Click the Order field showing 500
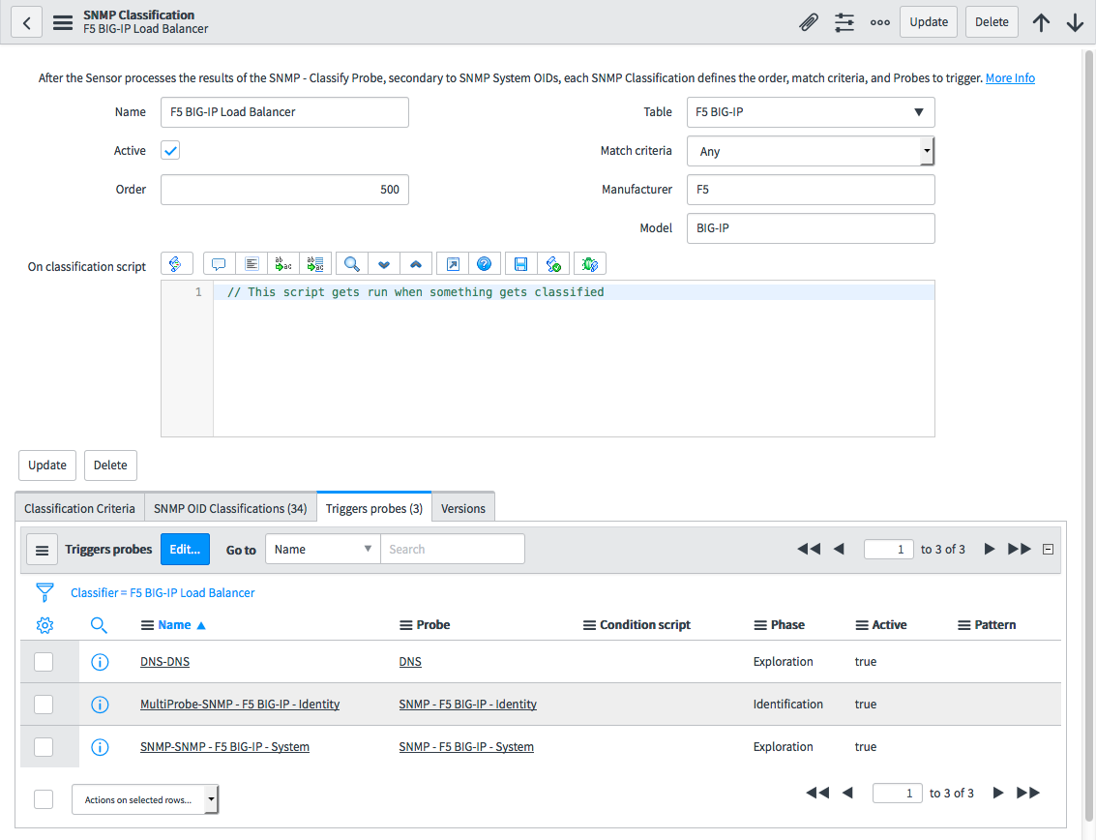Image resolution: width=1096 pixels, height=840 pixels. point(284,190)
